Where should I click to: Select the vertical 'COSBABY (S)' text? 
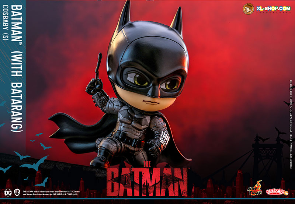[6, 23]
